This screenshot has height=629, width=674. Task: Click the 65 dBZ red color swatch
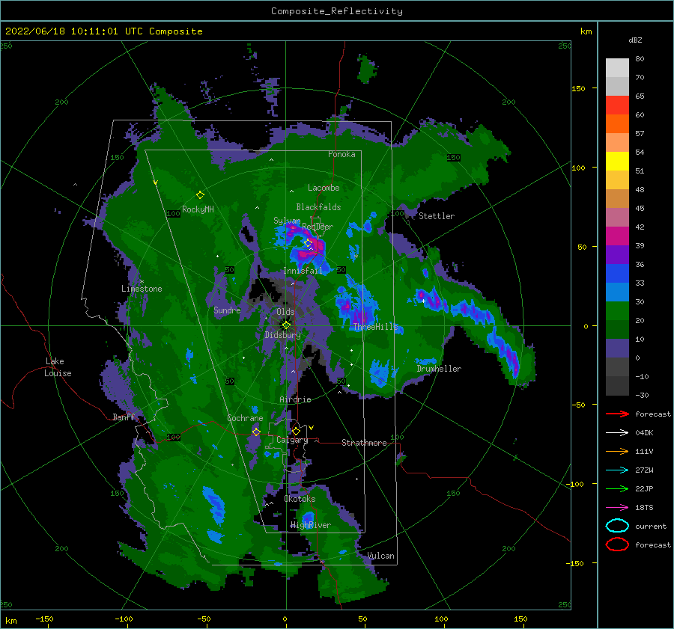pos(617,105)
